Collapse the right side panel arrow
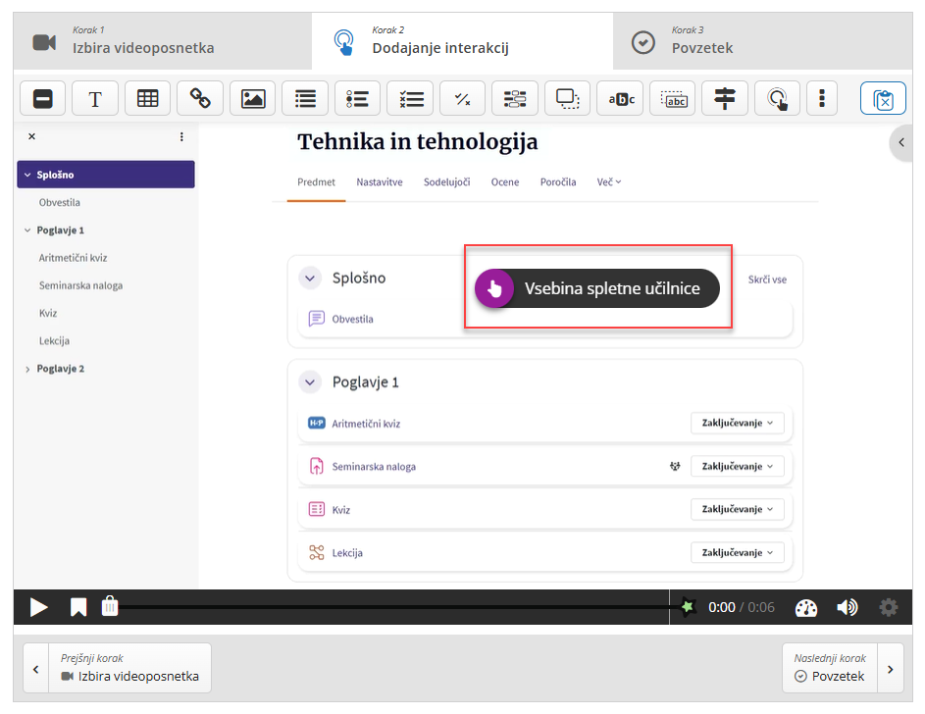Screen dimensions: 925x714 (901, 143)
